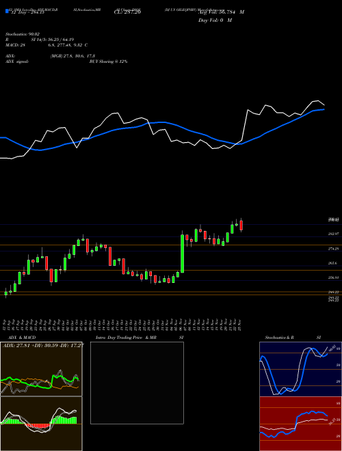Open the red RSI mini chart
The height and width of the screenshot is (451, 342).
click(x=300, y=424)
